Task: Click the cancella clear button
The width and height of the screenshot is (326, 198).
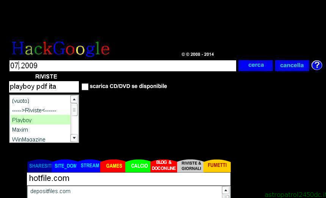Action: [292, 66]
